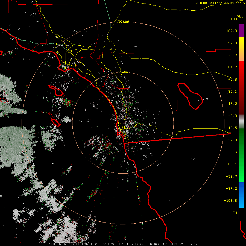The image size is (246, 246).
Task: Click the 30.1 legend value
Action: pyautogui.click(x=233, y=92)
